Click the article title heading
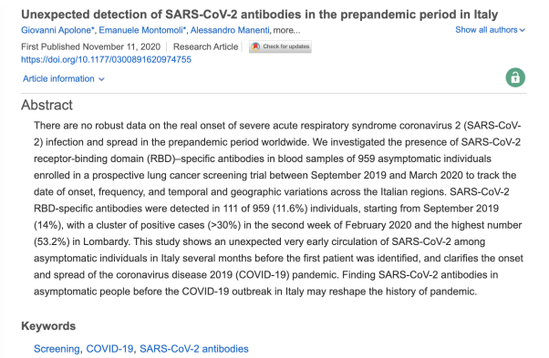This screenshot has width=549, height=358. click(259, 15)
